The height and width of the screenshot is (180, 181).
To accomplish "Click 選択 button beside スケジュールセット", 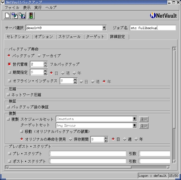I will click(x=144, y=119).
